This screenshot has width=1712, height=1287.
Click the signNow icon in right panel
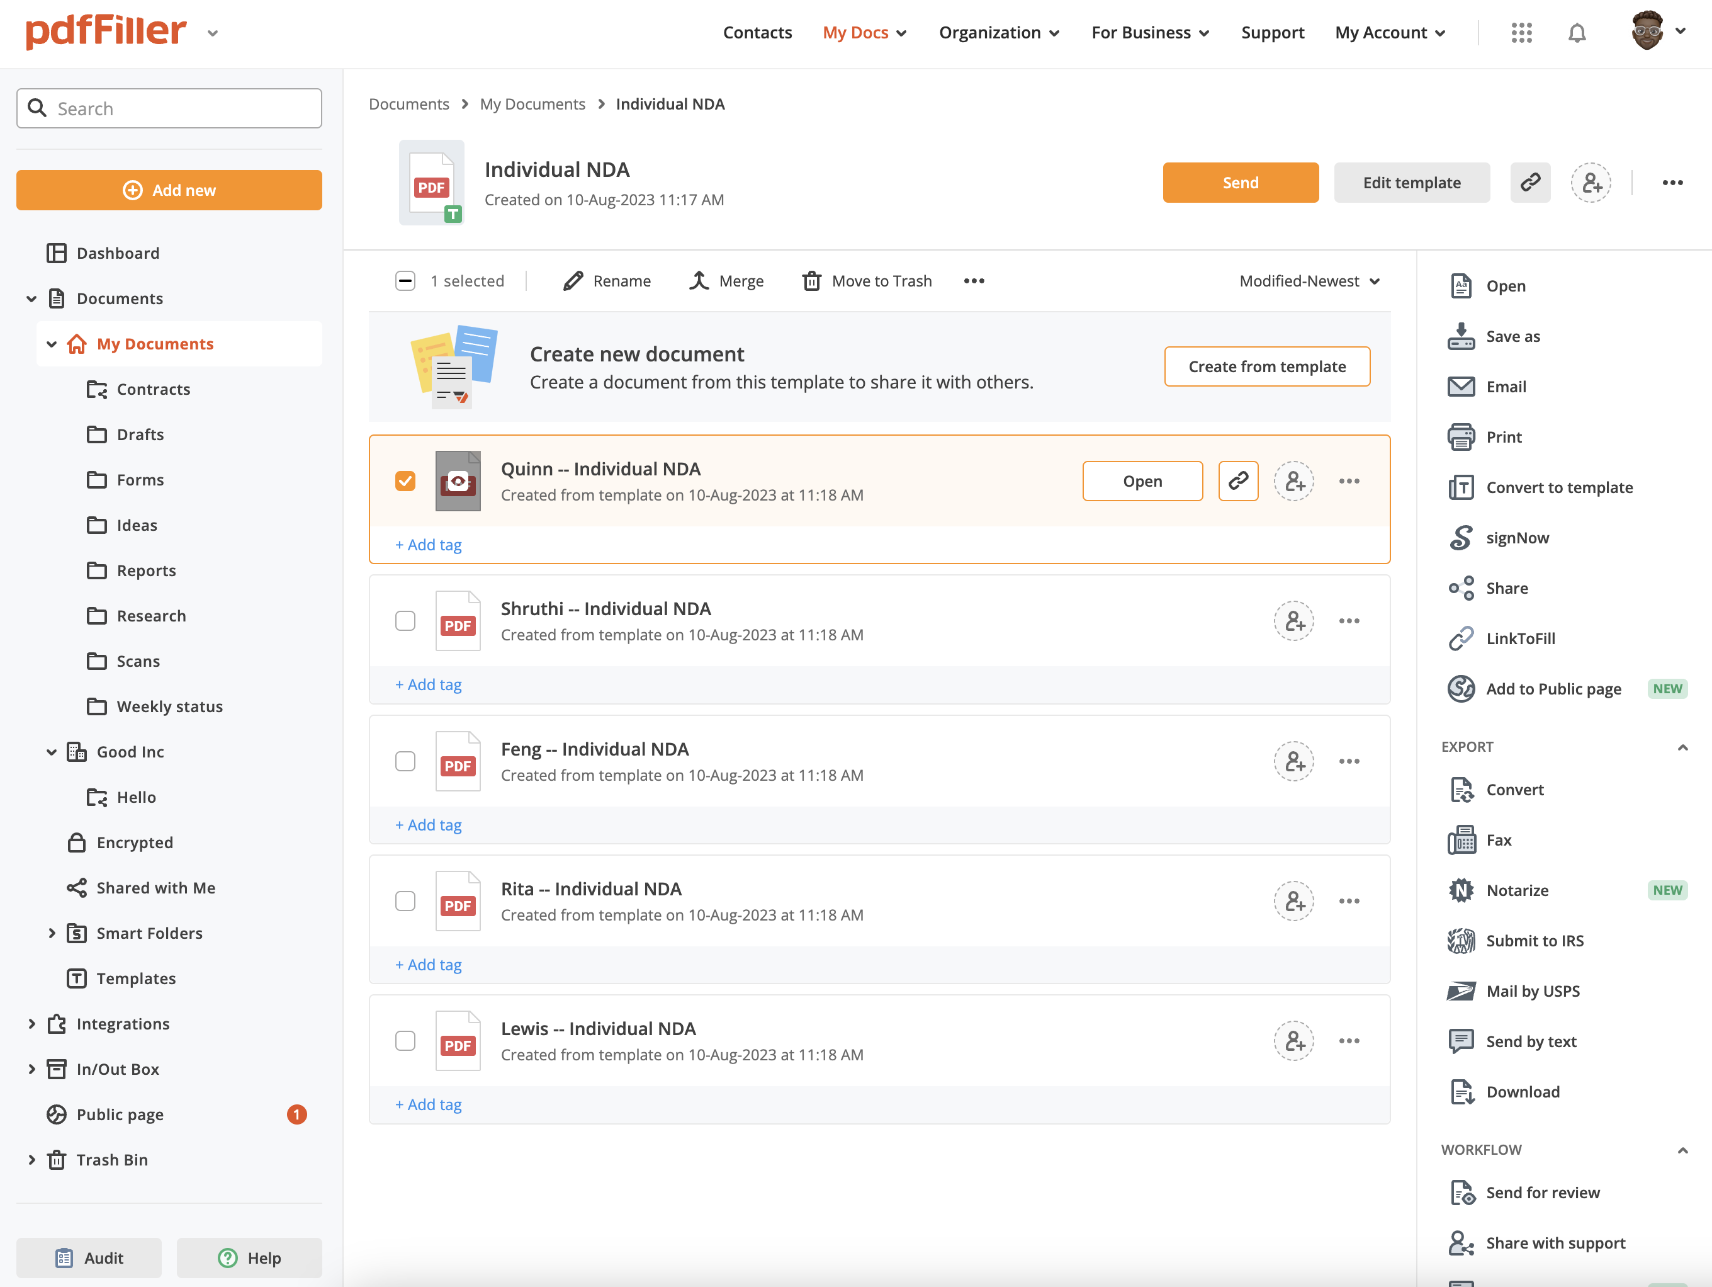point(1460,538)
